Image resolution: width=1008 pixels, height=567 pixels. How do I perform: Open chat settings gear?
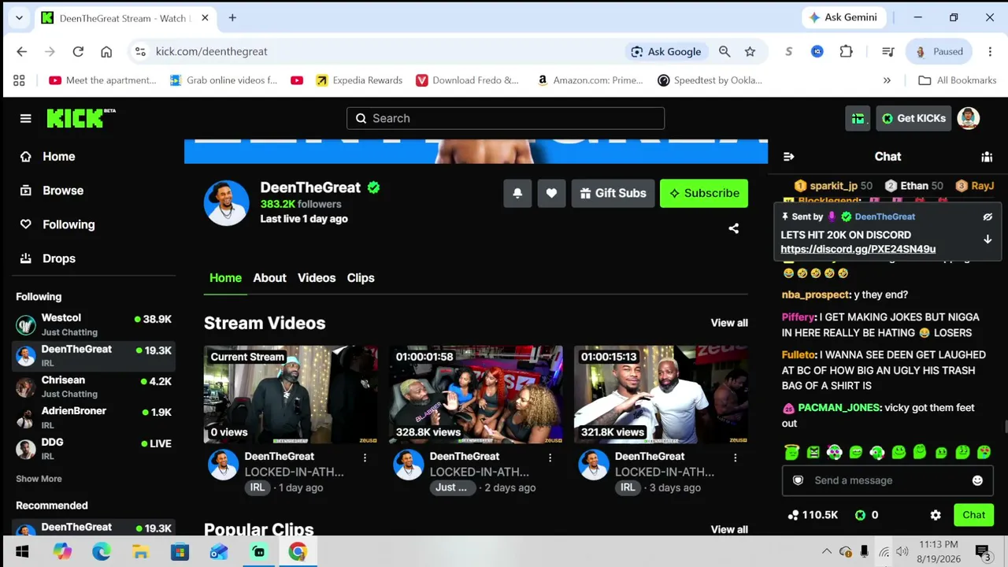pos(936,515)
